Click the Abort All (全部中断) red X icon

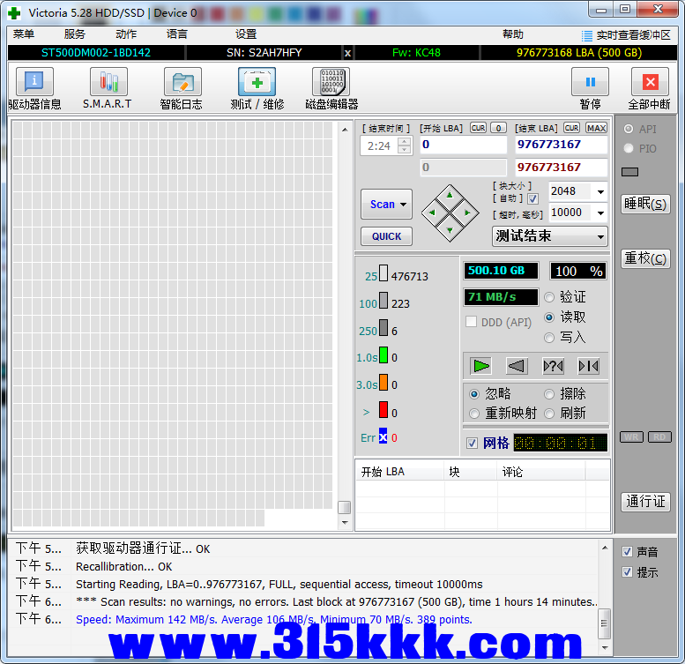click(650, 82)
